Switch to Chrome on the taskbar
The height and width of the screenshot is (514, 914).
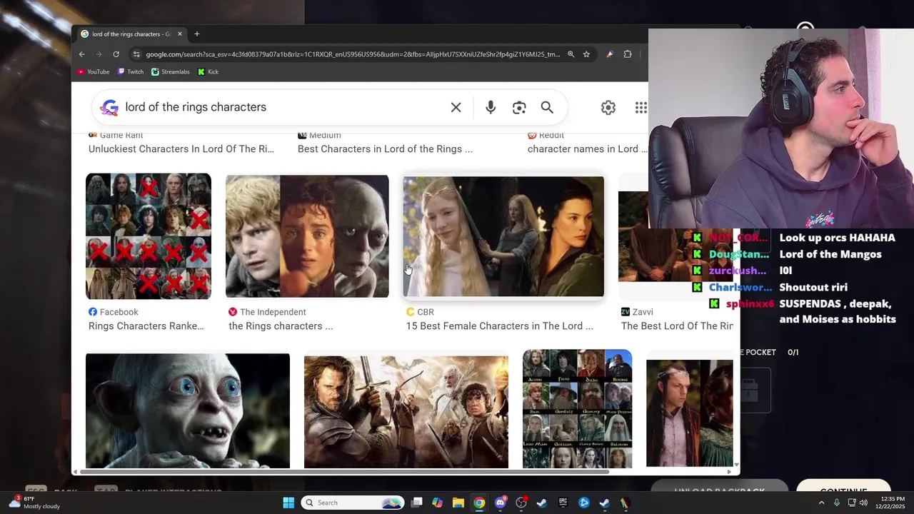tap(479, 503)
